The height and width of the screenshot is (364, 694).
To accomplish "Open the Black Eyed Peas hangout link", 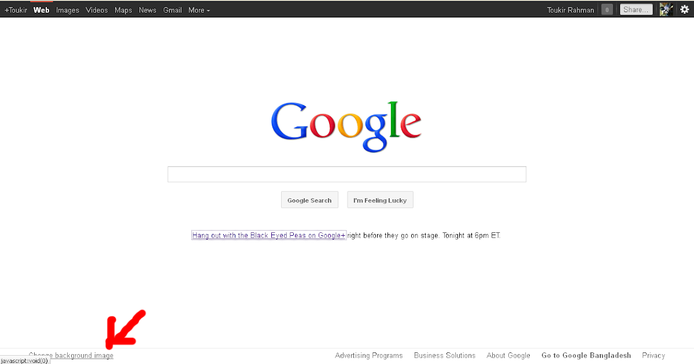I will [269, 235].
